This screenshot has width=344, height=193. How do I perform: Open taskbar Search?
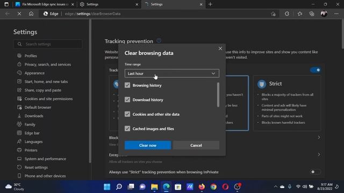coord(119,187)
